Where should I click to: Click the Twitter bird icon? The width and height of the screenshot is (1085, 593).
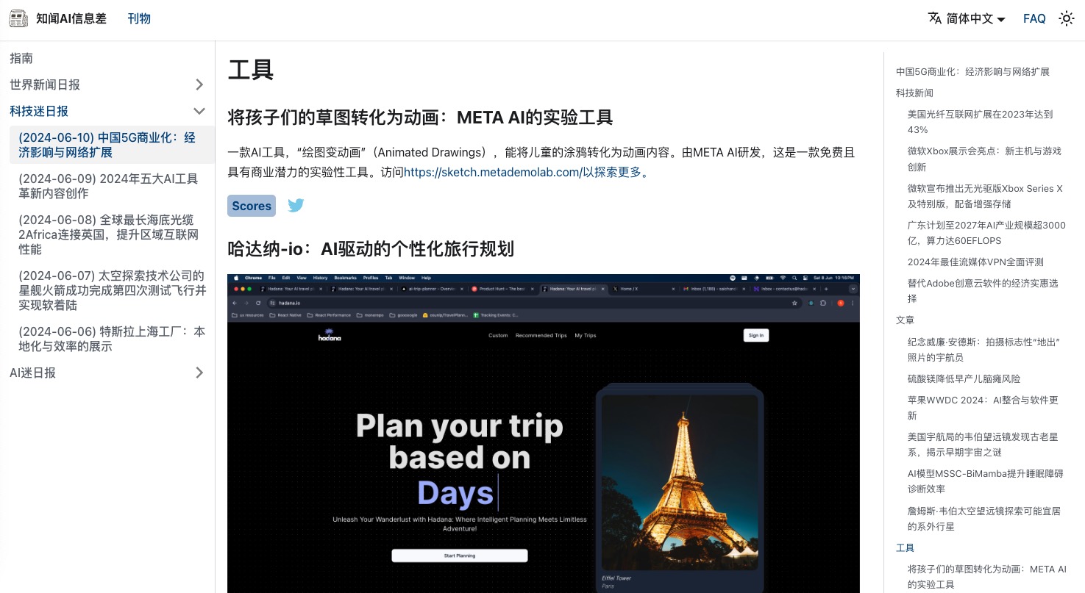point(296,206)
